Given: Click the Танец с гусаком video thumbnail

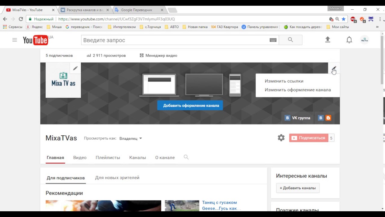Looking at the screenshot, I should 182,206.
